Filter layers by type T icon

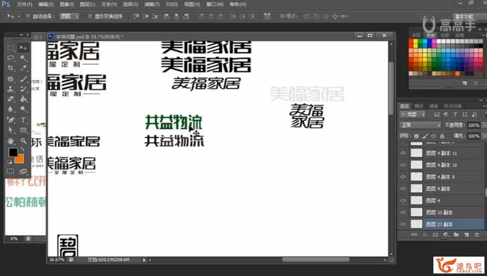455,115
